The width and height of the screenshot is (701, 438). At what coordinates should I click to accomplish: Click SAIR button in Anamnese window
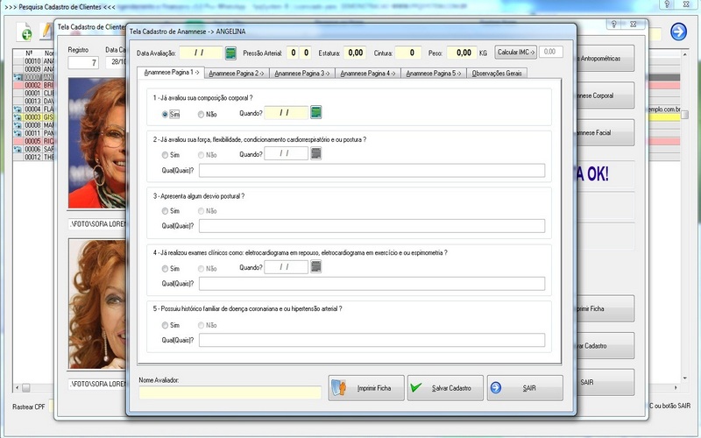point(525,388)
